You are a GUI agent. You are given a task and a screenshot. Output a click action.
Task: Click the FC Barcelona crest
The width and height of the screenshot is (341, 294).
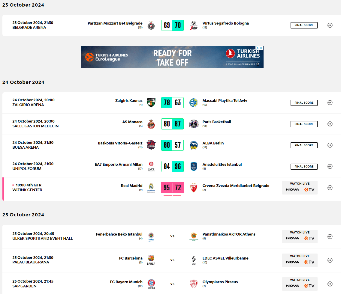(x=151, y=260)
